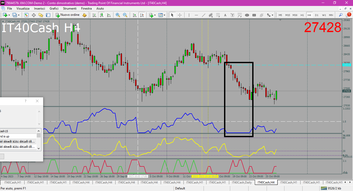
Task: Select the text tool A
Action: (225, 15)
